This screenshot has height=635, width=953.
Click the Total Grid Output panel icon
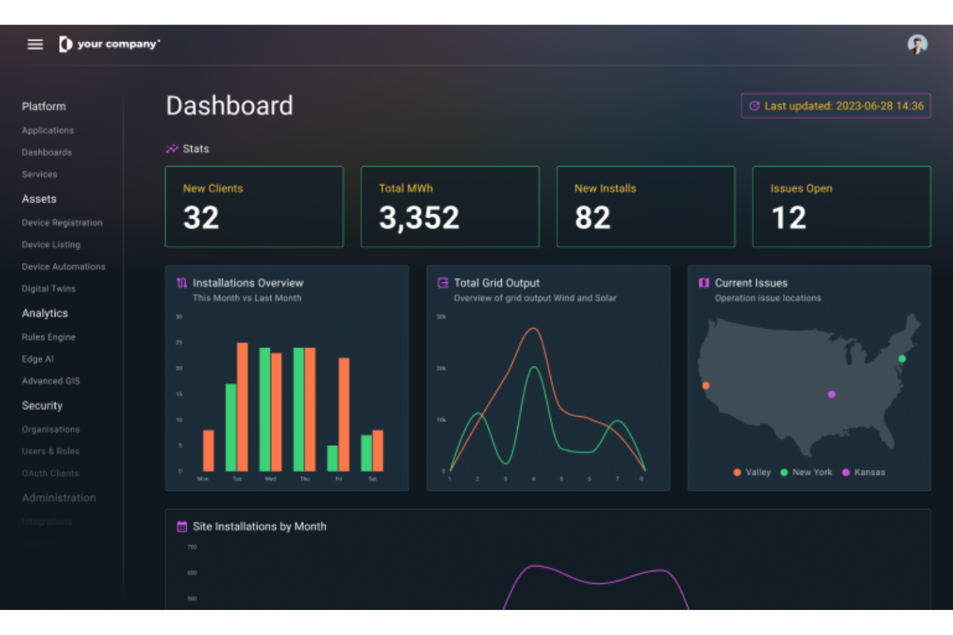click(442, 282)
